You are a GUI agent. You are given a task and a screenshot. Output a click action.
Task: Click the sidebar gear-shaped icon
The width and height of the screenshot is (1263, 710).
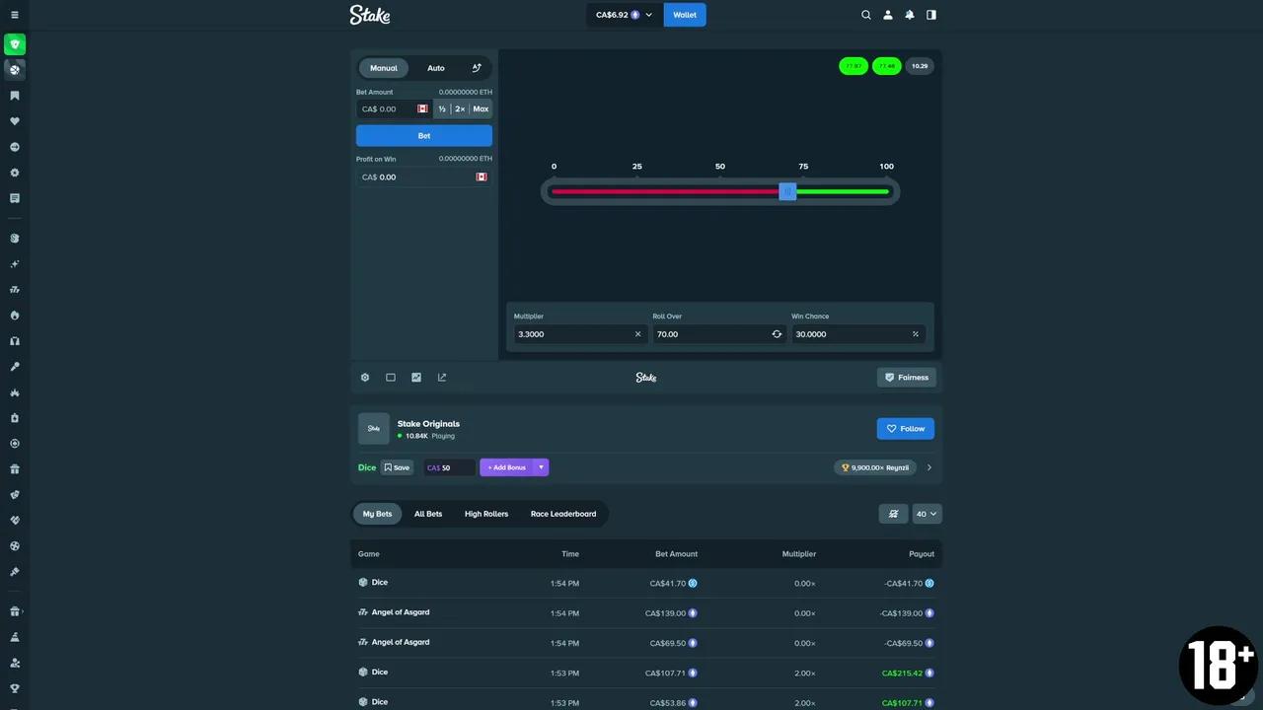coord(15,173)
